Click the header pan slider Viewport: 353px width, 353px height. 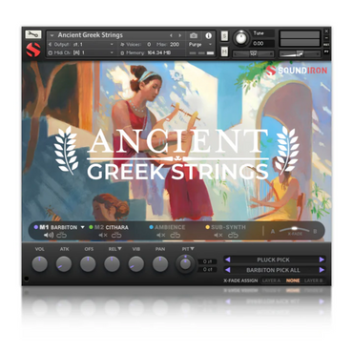[x=253, y=53]
